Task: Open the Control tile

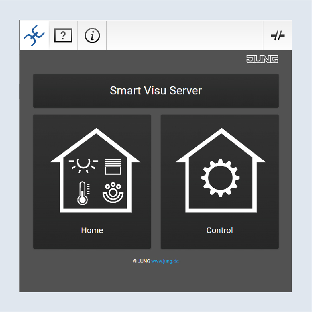Action: coord(220,182)
